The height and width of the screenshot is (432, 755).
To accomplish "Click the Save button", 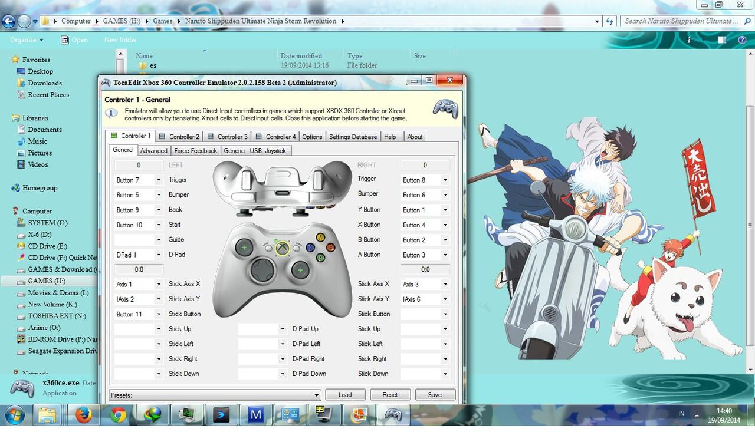I will pyautogui.click(x=435, y=395).
